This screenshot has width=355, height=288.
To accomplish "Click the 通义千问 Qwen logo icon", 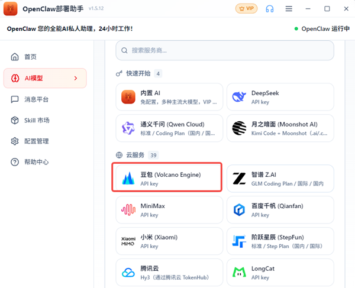I will point(128,128).
